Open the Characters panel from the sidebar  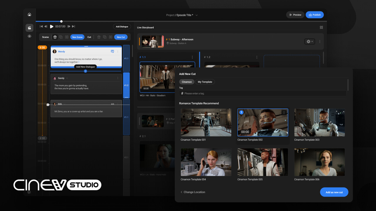point(29,36)
